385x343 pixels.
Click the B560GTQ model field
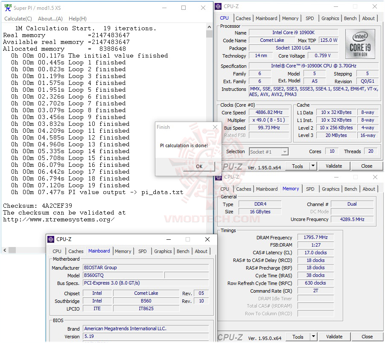[x=123, y=275]
